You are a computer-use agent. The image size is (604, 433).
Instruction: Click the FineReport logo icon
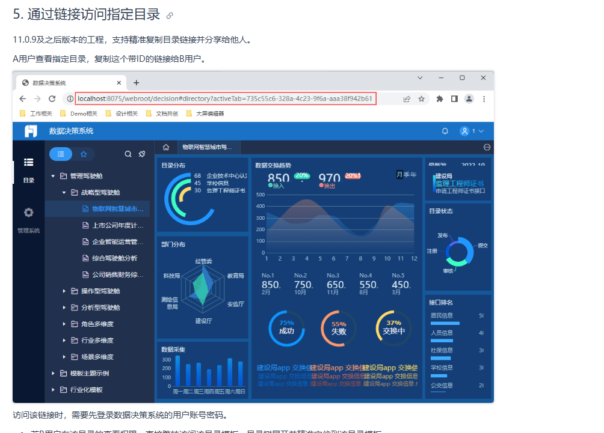click(31, 131)
